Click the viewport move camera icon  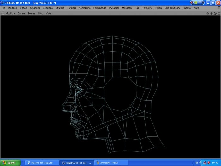point(208,13)
